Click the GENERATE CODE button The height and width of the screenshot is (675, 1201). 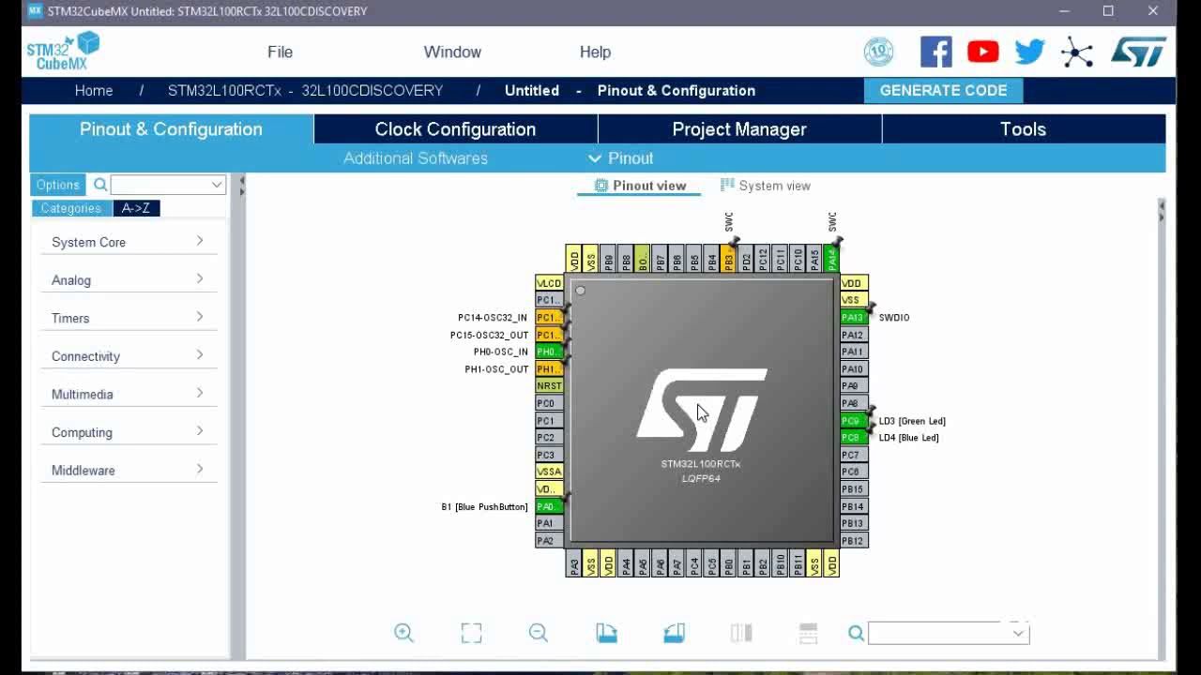pyautogui.click(x=943, y=90)
